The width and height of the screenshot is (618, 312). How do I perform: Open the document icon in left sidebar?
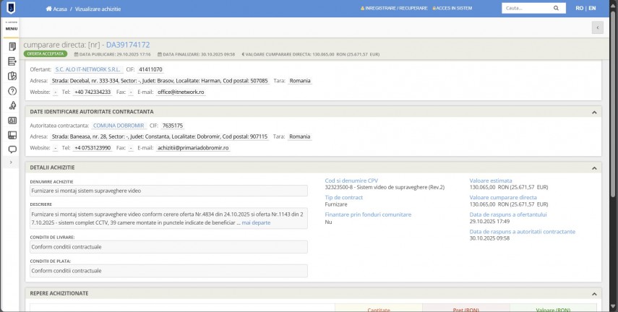[x=12, y=46]
